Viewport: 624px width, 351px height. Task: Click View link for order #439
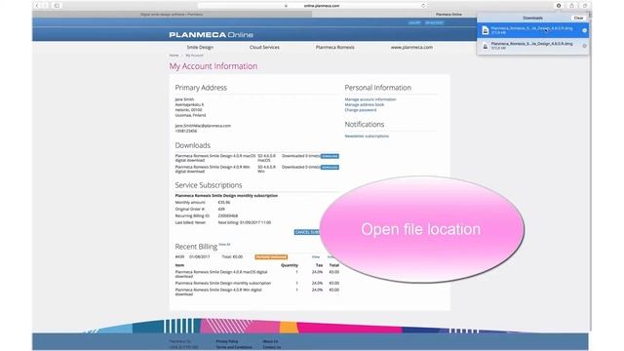coord(316,257)
